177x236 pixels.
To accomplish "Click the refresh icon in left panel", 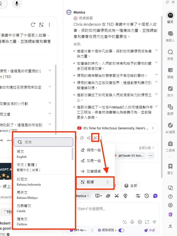I will [x=33, y=25].
